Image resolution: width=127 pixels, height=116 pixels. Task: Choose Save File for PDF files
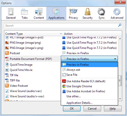click(89, 75)
